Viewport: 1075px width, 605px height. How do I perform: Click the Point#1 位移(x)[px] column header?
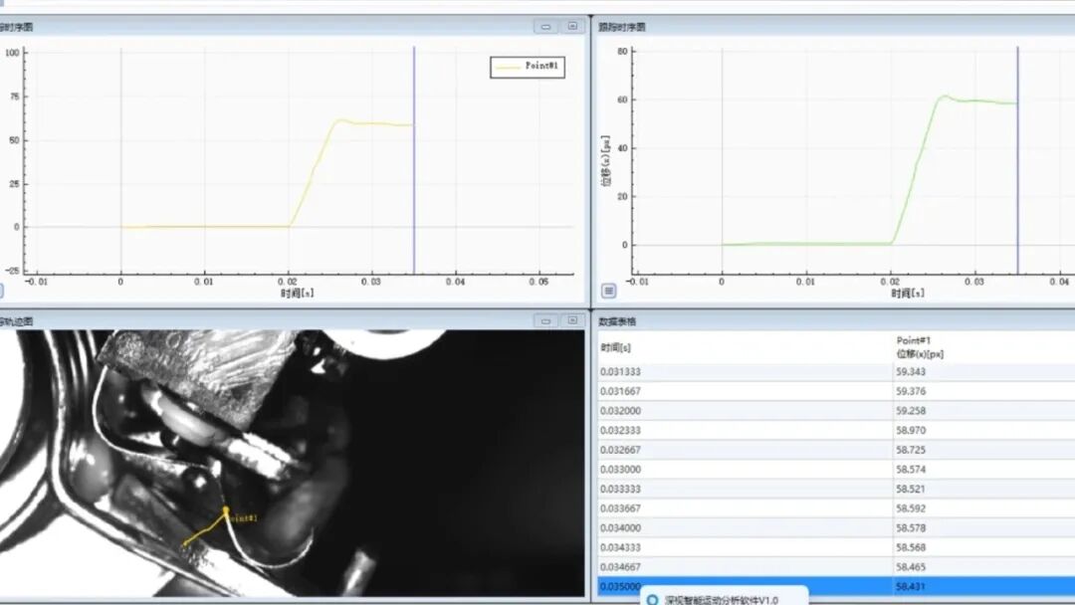point(919,347)
